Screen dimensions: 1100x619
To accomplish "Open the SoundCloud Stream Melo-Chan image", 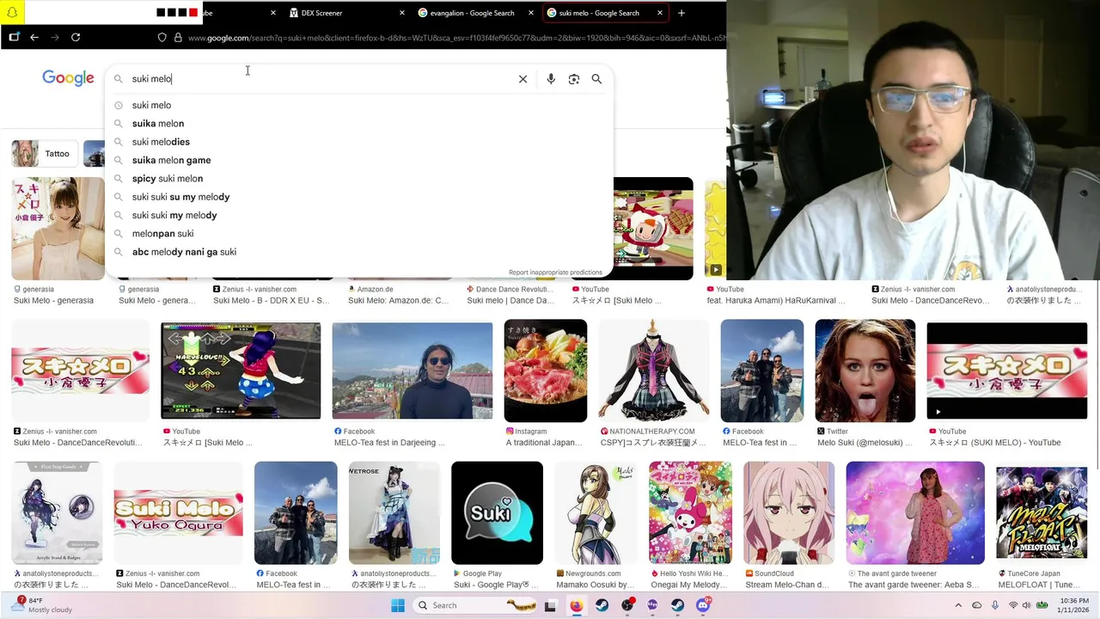I will [x=789, y=513].
